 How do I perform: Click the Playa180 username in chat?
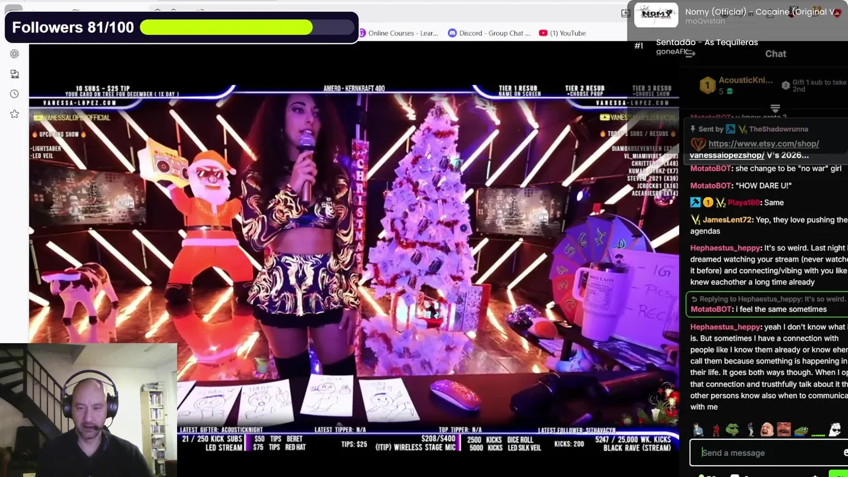743,203
